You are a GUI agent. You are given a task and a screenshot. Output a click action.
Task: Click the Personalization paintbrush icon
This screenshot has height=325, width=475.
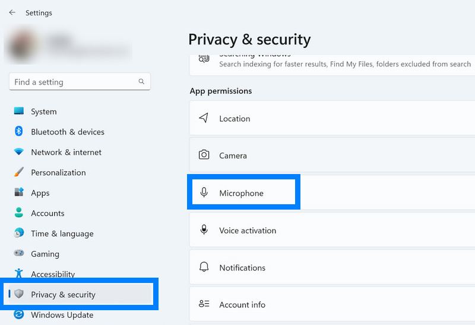(x=19, y=172)
